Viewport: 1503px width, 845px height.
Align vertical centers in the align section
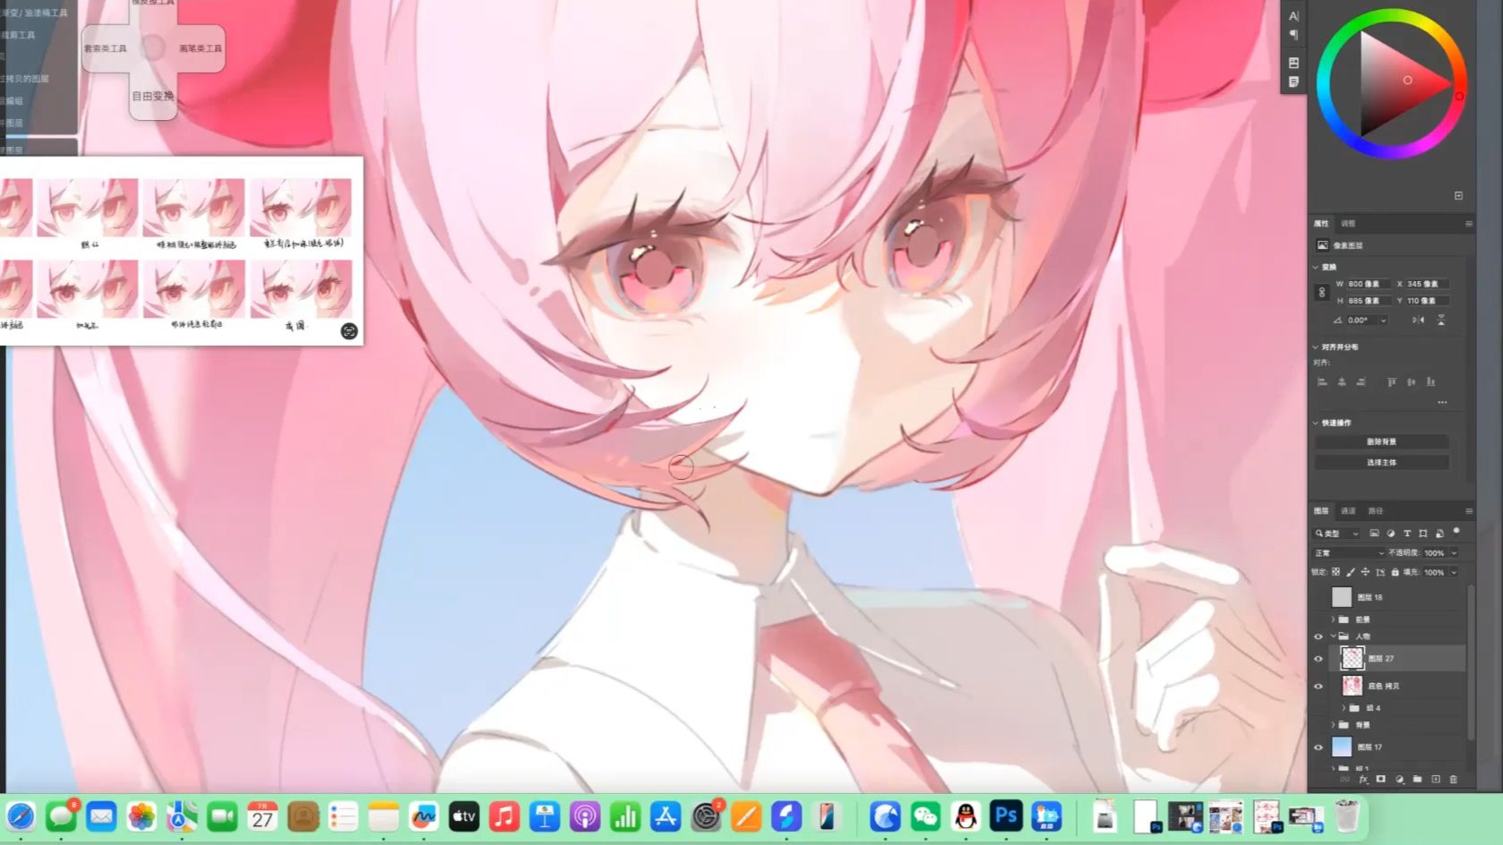click(1411, 382)
